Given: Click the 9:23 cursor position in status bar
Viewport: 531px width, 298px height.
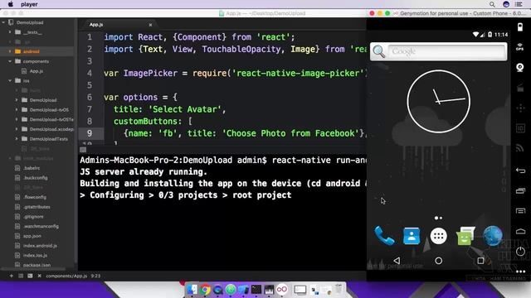Looking at the screenshot, I should click(95, 276).
